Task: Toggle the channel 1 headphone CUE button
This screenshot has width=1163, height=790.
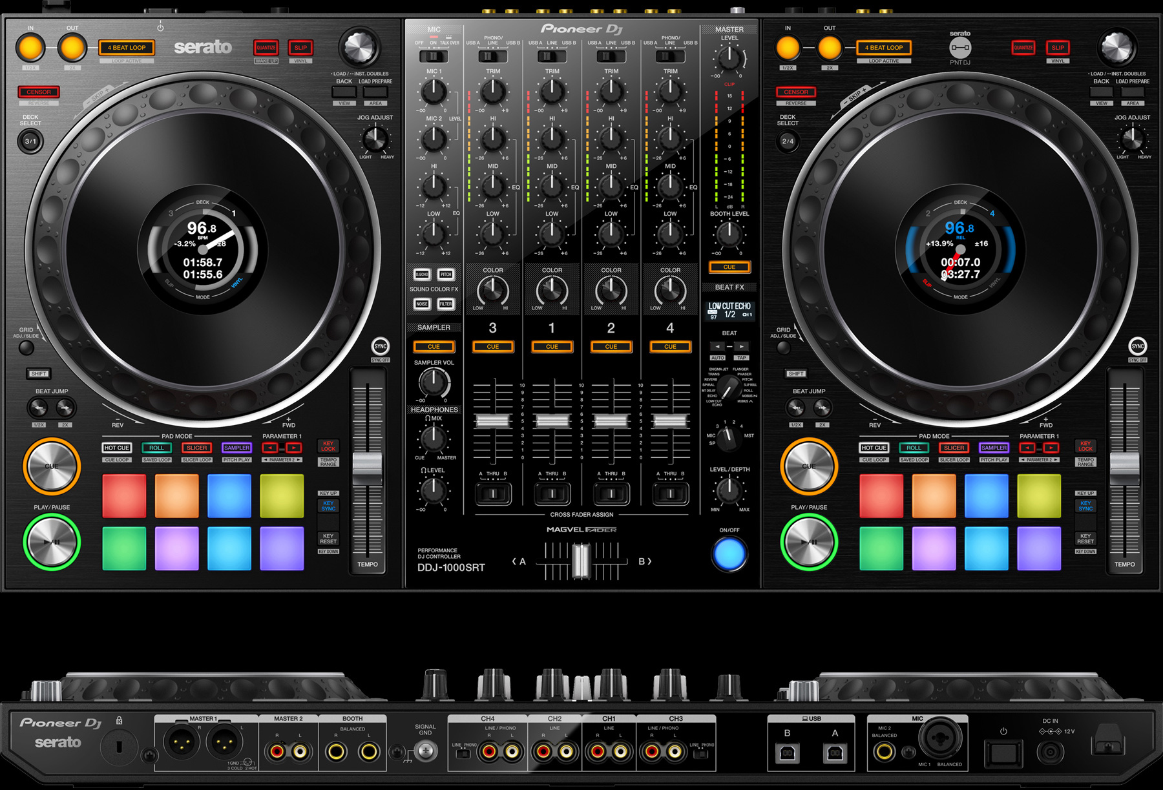Action: click(x=552, y=347)
